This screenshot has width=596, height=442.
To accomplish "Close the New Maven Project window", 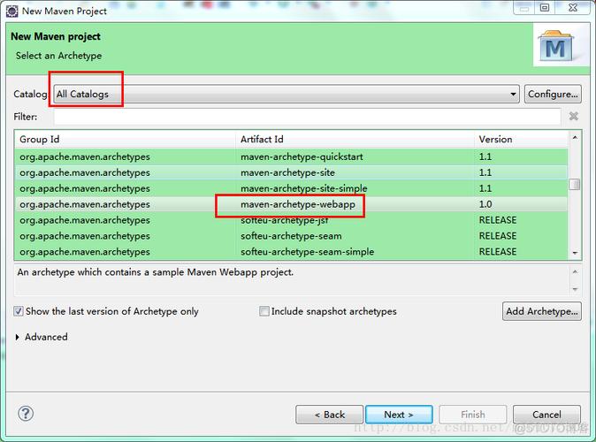I will tap(573, 8).
